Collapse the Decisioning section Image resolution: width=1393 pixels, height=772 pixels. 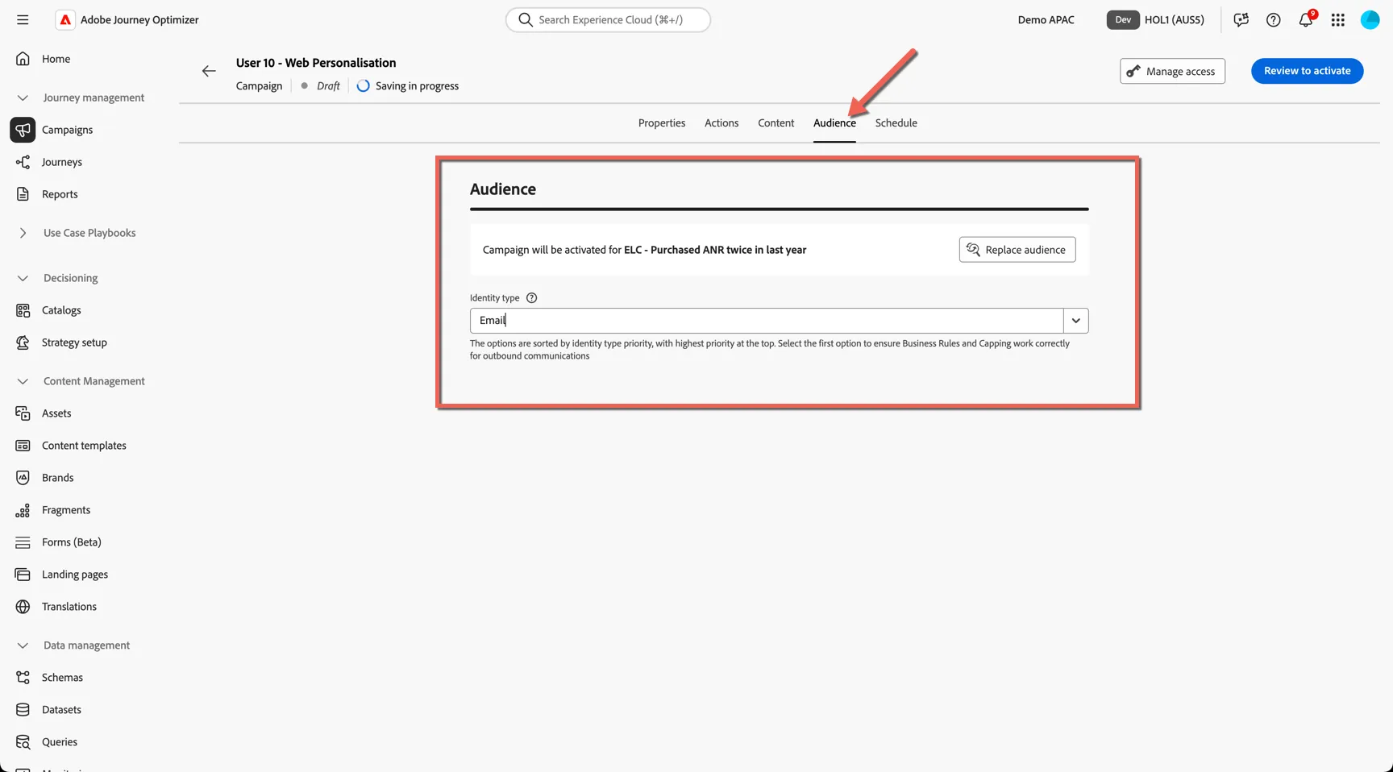[23, 278]
